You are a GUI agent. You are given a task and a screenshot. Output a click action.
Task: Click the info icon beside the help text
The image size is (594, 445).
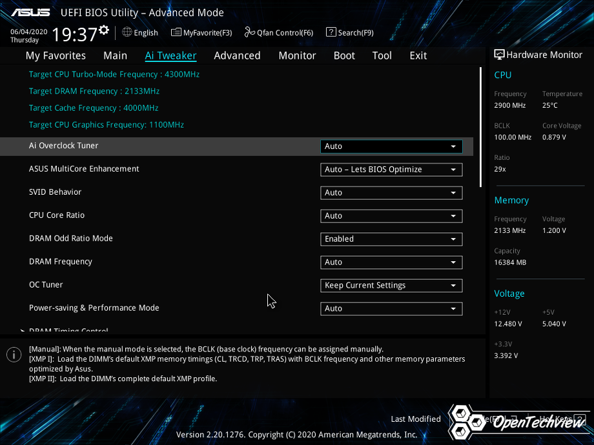14,355
